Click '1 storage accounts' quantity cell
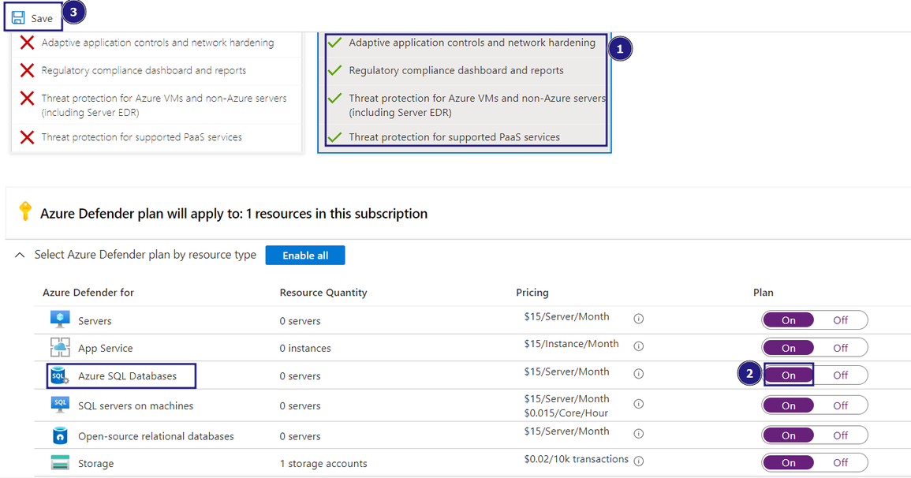Image resolution: width=911 pixels, height=478 pixels. click(x=323, y=464)
